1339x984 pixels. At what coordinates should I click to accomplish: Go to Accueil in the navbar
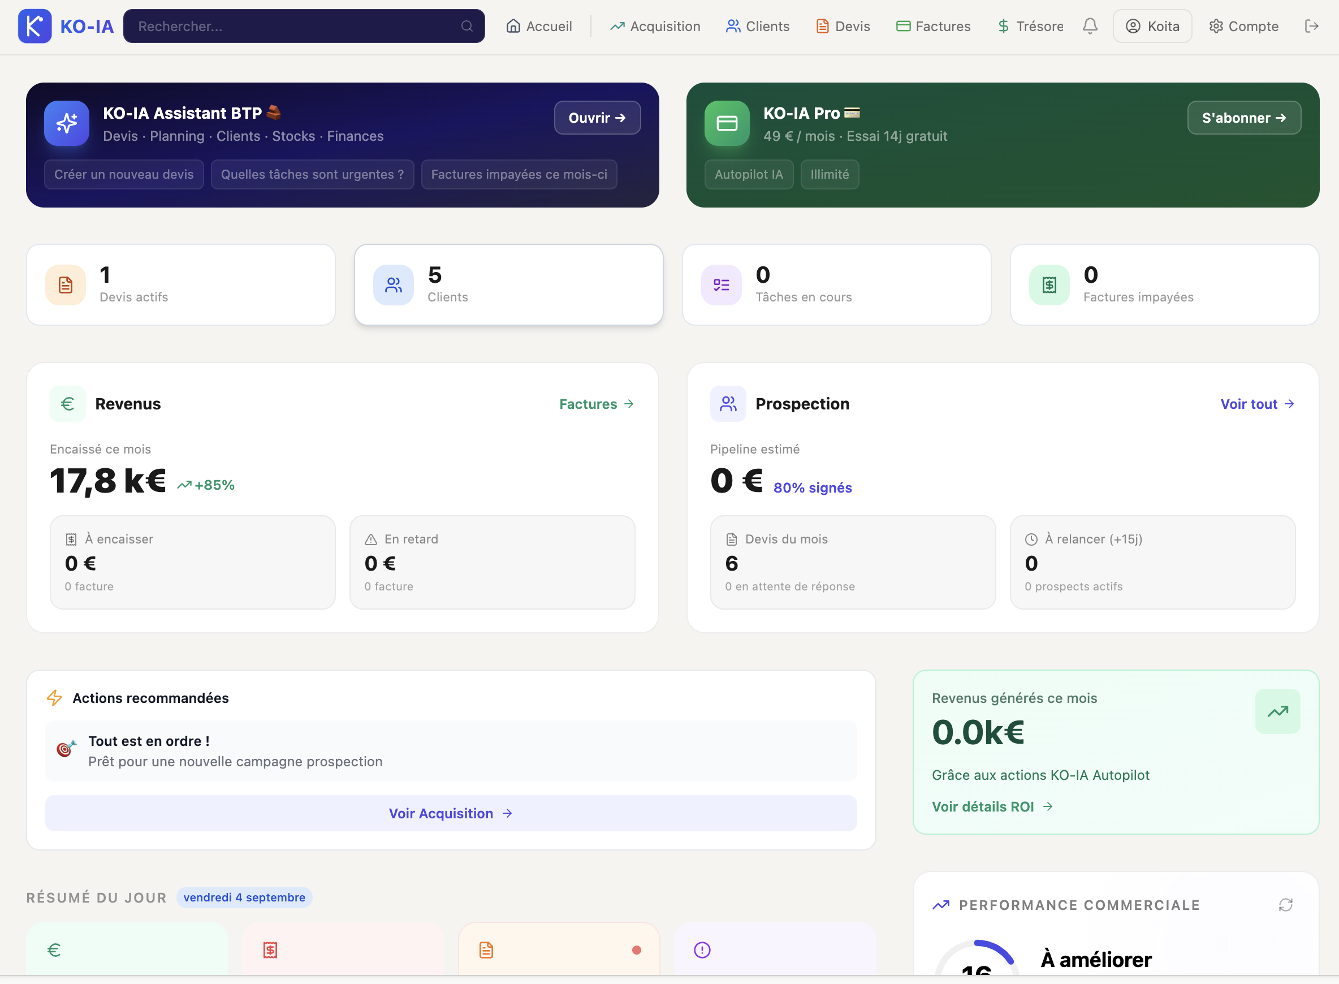point(539,26)
